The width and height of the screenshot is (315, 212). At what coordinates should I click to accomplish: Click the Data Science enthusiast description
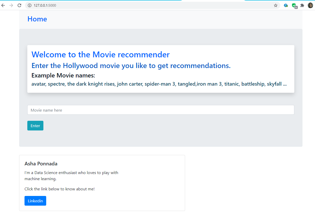coord(71,176)
